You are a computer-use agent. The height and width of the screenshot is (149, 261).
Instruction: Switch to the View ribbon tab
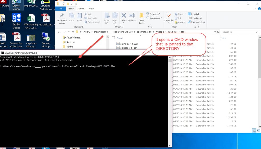pos(91,9)
